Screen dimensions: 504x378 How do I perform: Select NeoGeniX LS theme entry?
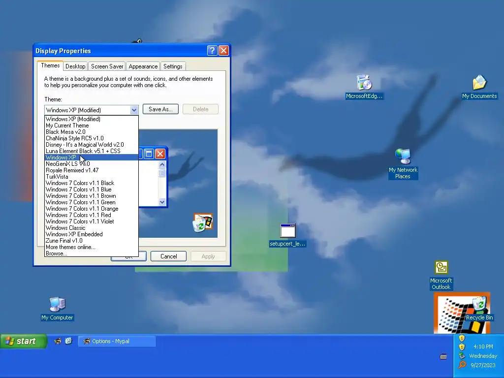click(91, 164)
